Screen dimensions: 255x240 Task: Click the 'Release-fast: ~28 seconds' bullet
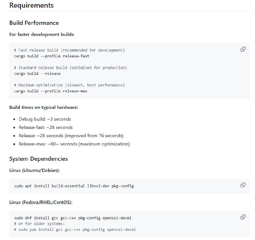tap(46, 127)
